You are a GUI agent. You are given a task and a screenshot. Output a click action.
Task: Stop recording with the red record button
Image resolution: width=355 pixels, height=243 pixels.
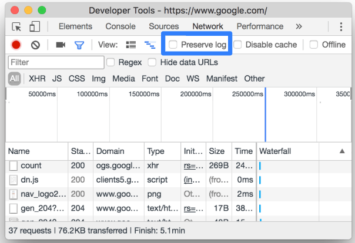16,45
